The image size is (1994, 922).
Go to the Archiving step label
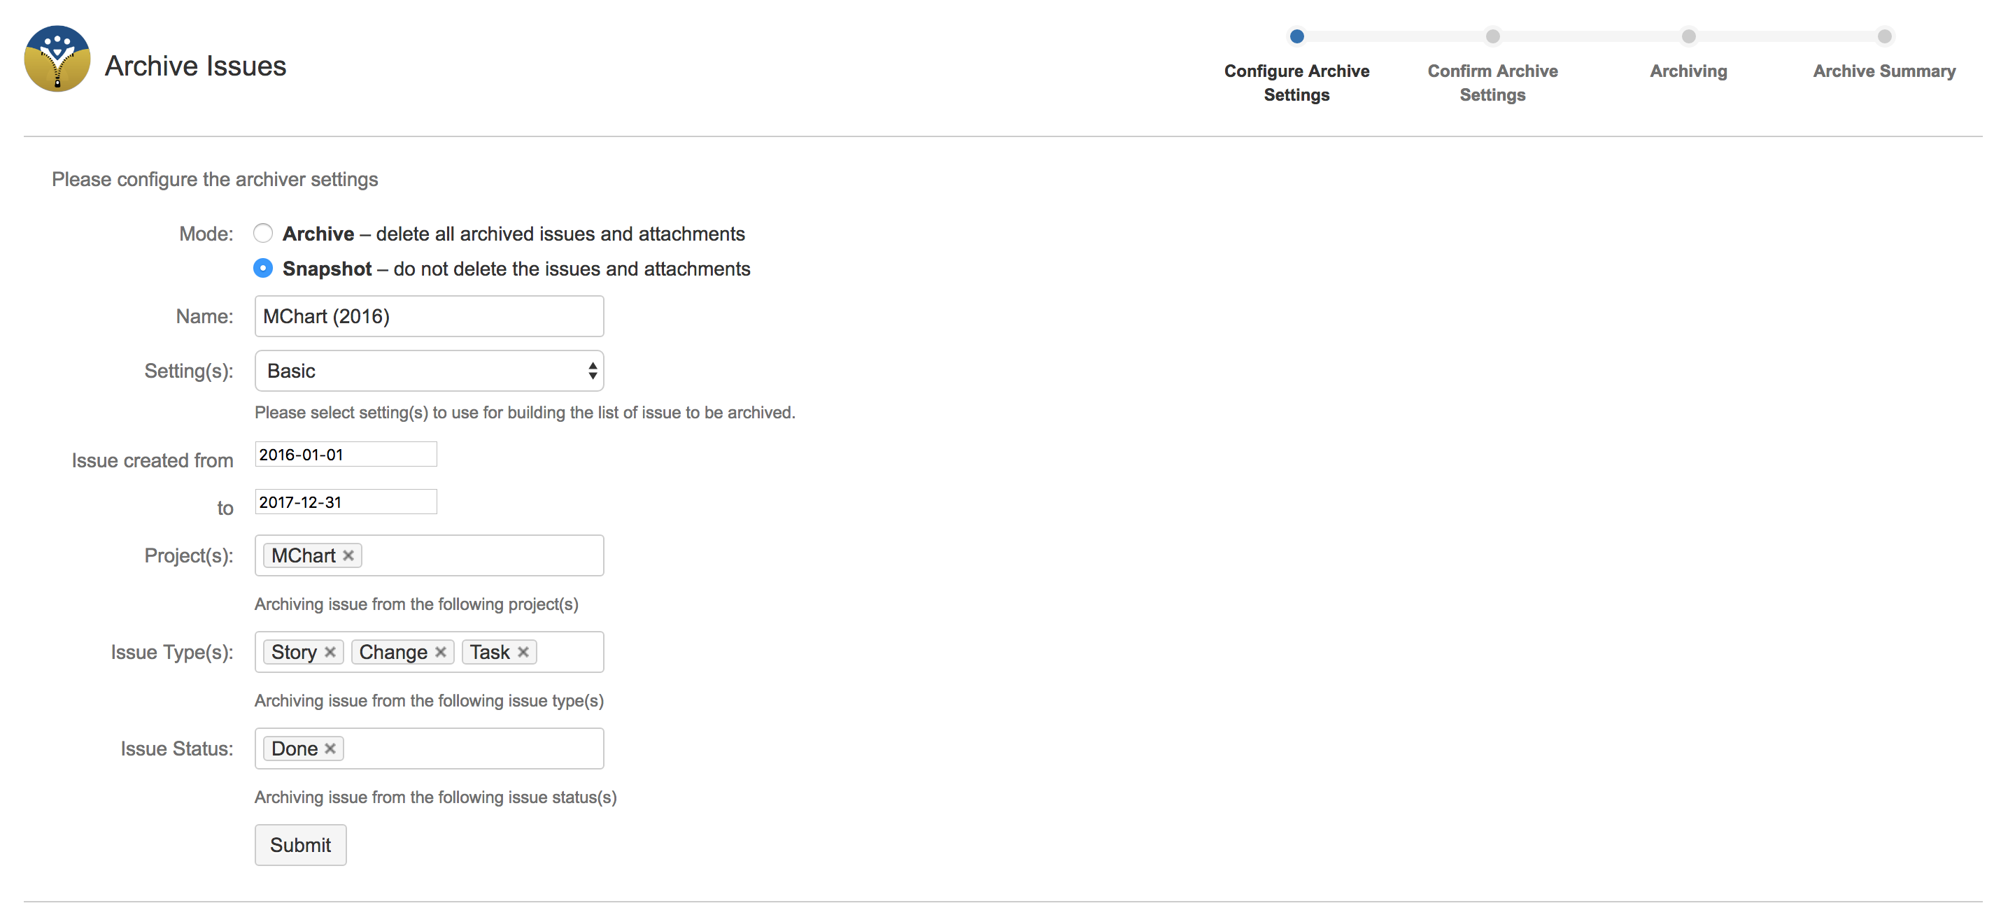[x=1688, y=71]
